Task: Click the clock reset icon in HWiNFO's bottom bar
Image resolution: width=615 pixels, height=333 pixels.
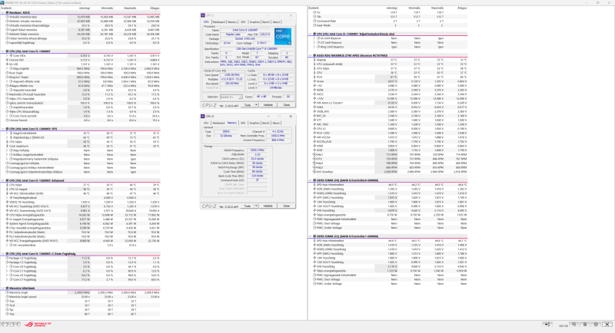Action: 573,325
